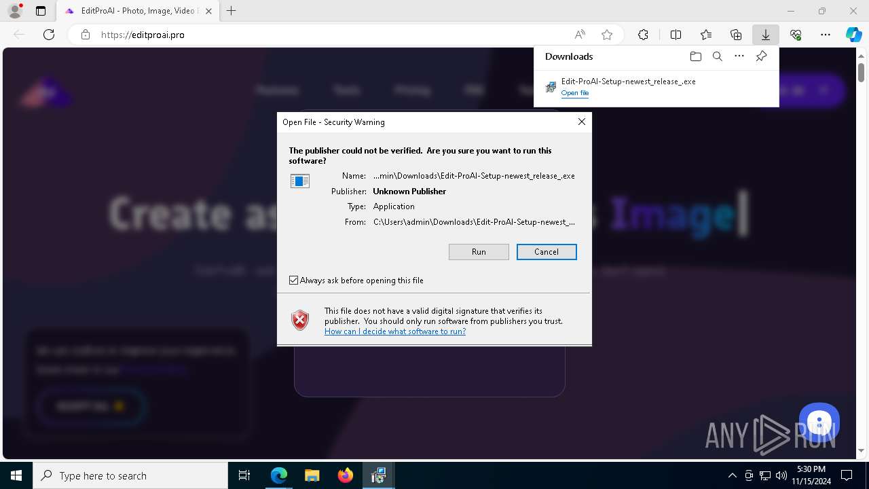Click the network icon in system tray
The height and width of the screenshot is (489, 869).
[x=765, y=475]
